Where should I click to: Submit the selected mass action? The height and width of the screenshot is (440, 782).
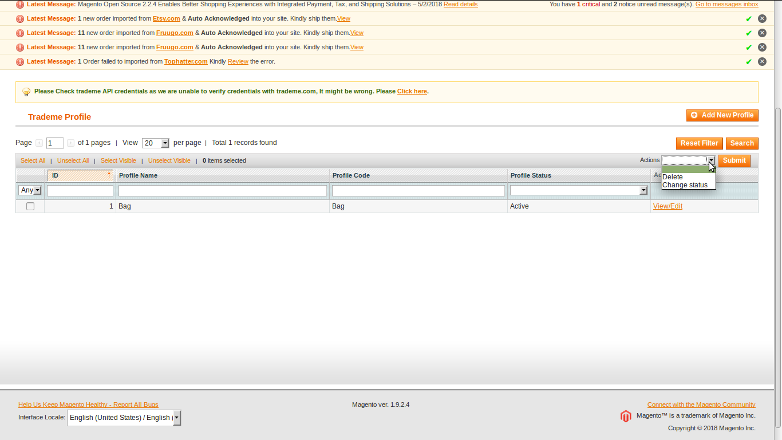coord(734,161)
